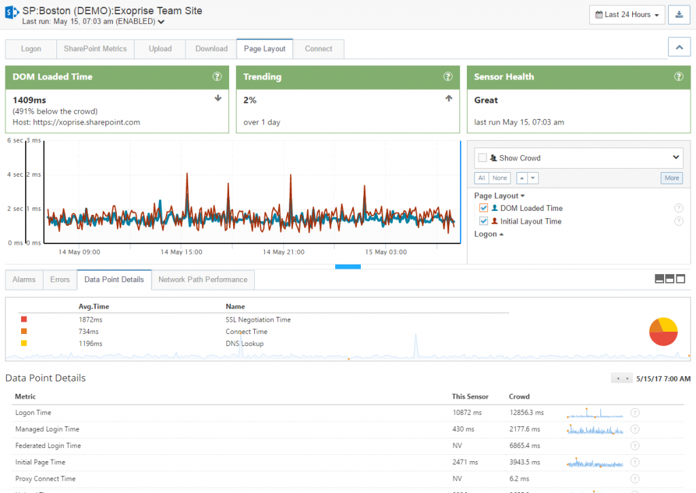Click the collapse arrow button above Sensor Health
The width and height of the screenshot is (696, 493).
coord(679,46)
